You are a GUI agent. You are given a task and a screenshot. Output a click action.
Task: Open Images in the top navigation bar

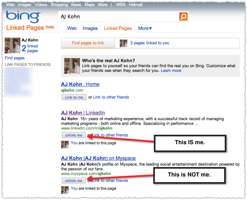pyautogui.click(x=24, y=5)
